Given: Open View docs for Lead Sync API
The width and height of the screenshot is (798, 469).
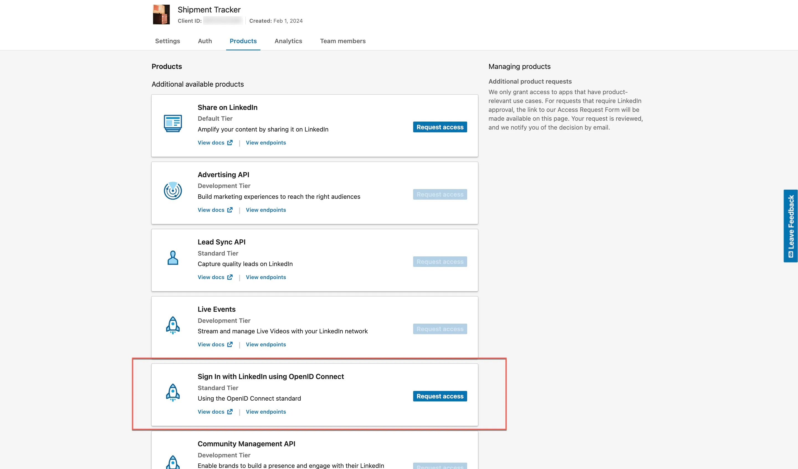Looking at the screenshot, I should pyautogui.click(x=215, y=277).
